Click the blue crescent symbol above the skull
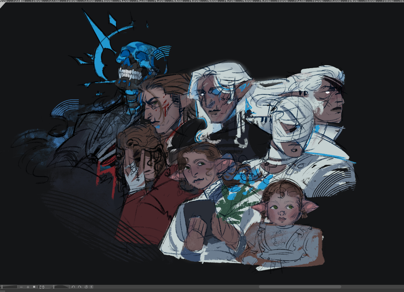404x292 pixels. (x=102, y=55)
